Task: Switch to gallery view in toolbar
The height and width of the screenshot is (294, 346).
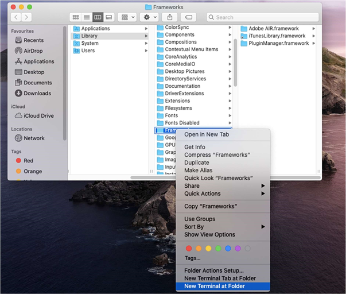Action: click(x=109, y=17)
